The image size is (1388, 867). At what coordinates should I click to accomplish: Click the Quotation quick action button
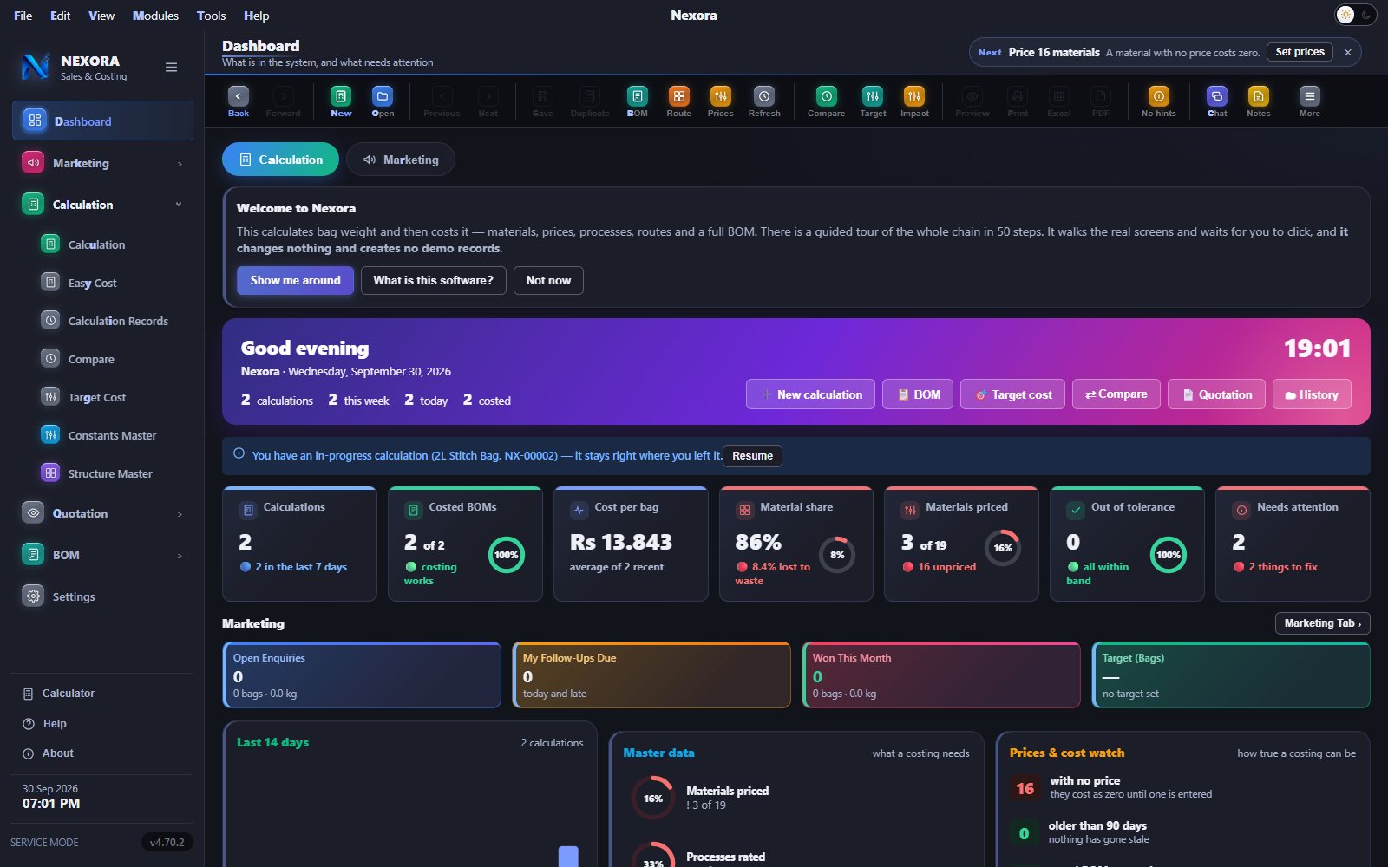click(1216, 394)
